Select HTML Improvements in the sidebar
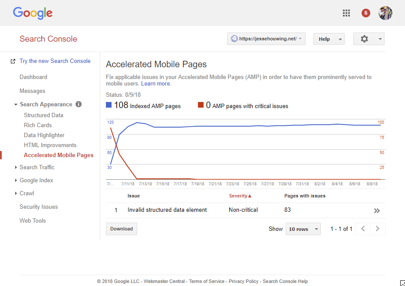Screen dimensions: 405x286 point(50,145)
